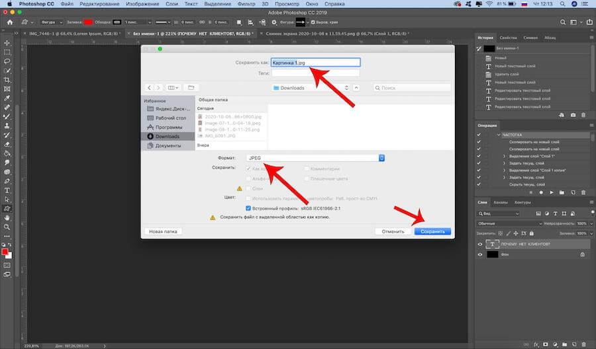
Task: Select the Eyedropper tool
Action: pos(7,98)
